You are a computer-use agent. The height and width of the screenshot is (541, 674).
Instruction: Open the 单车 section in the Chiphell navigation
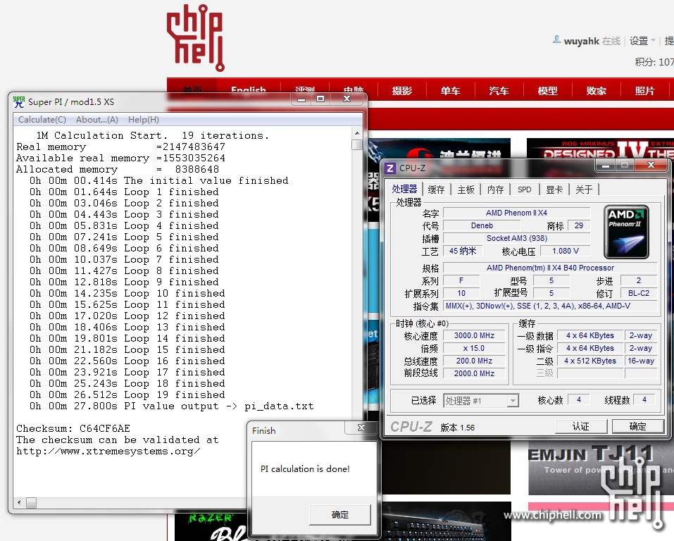[451, 91]
